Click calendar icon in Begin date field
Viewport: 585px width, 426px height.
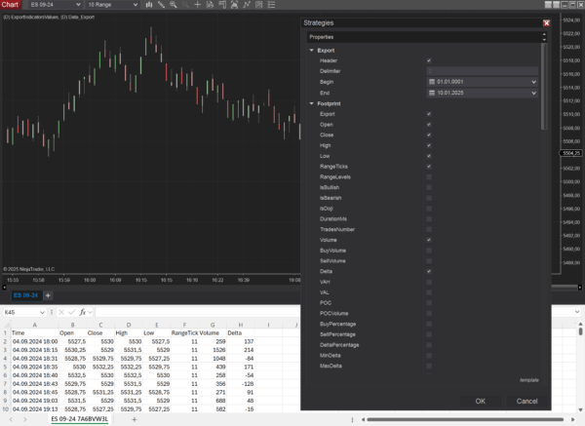(432, 82)
